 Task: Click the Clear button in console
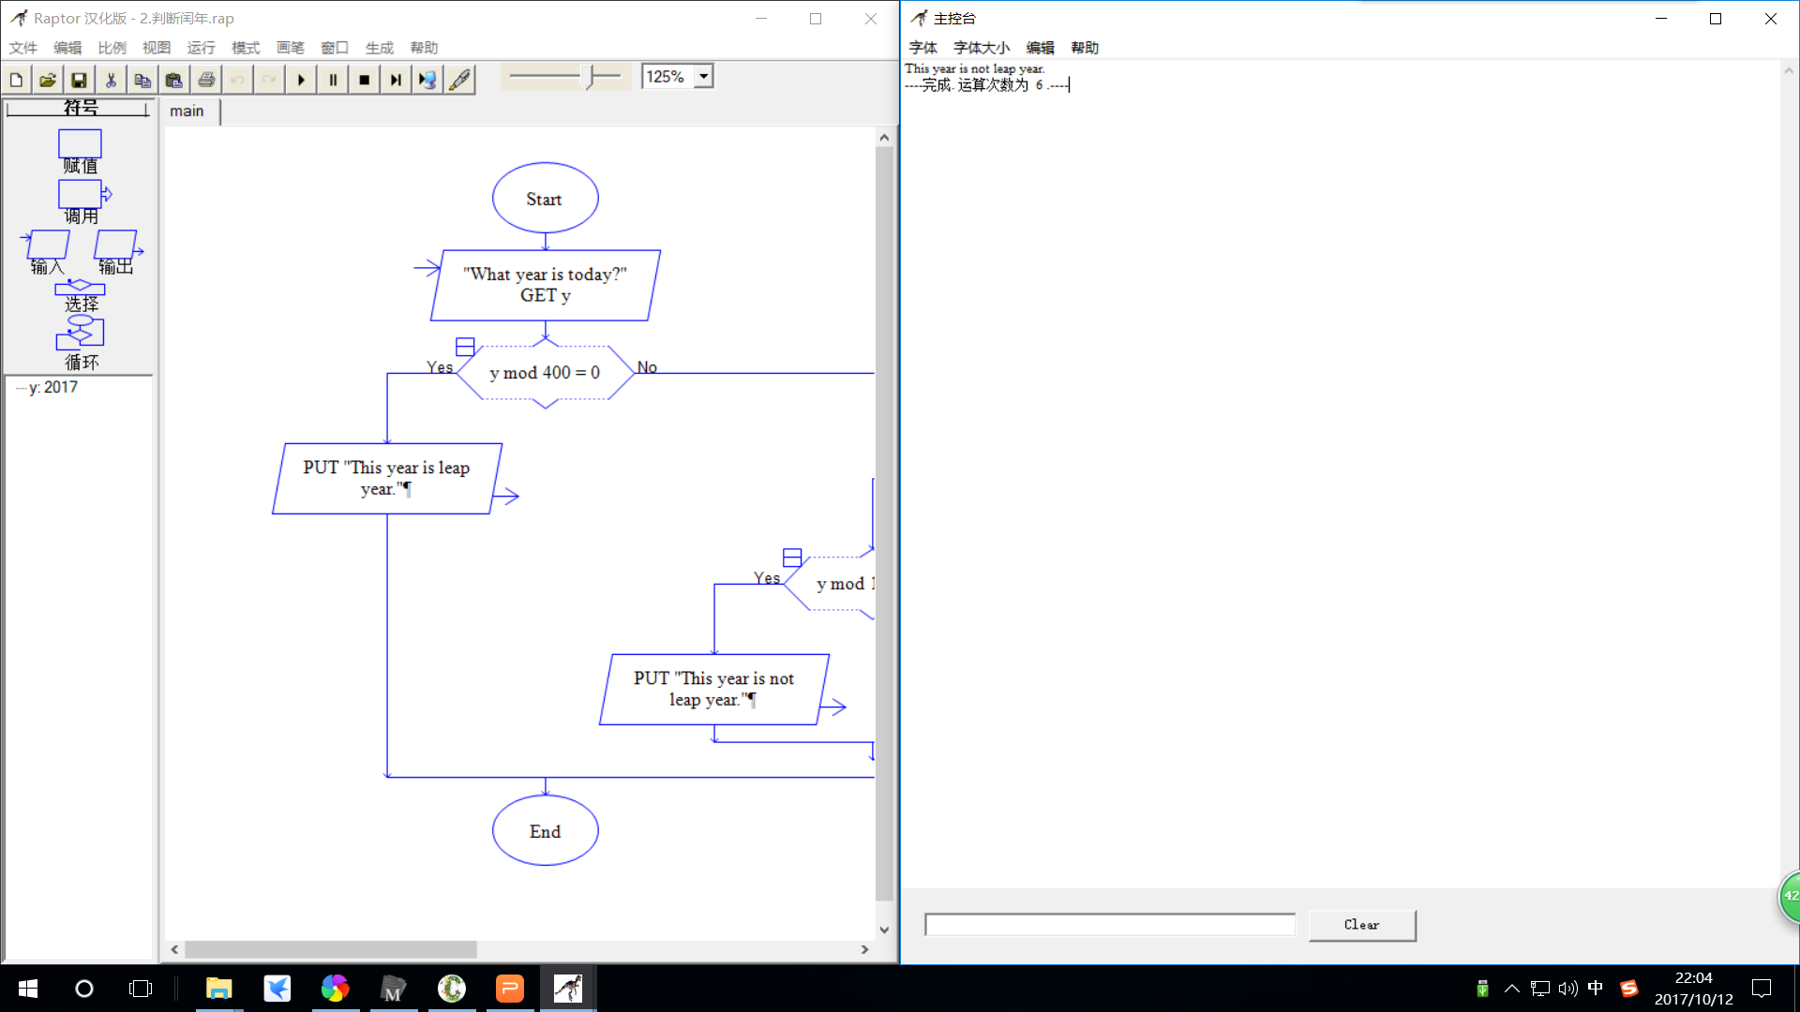tap(1362, 925)
